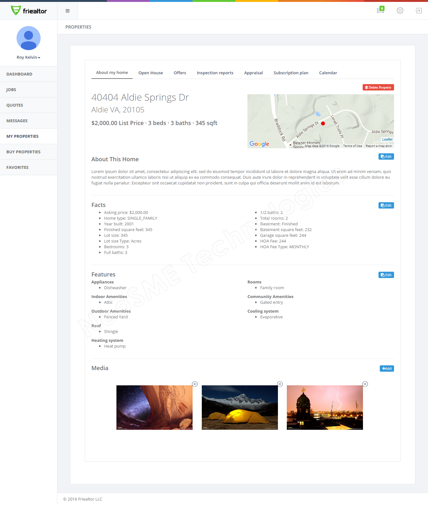The width and height of the screenshot is (428, 505).
Task: Switch to the Open House tab
Action: tap(150, 73)
